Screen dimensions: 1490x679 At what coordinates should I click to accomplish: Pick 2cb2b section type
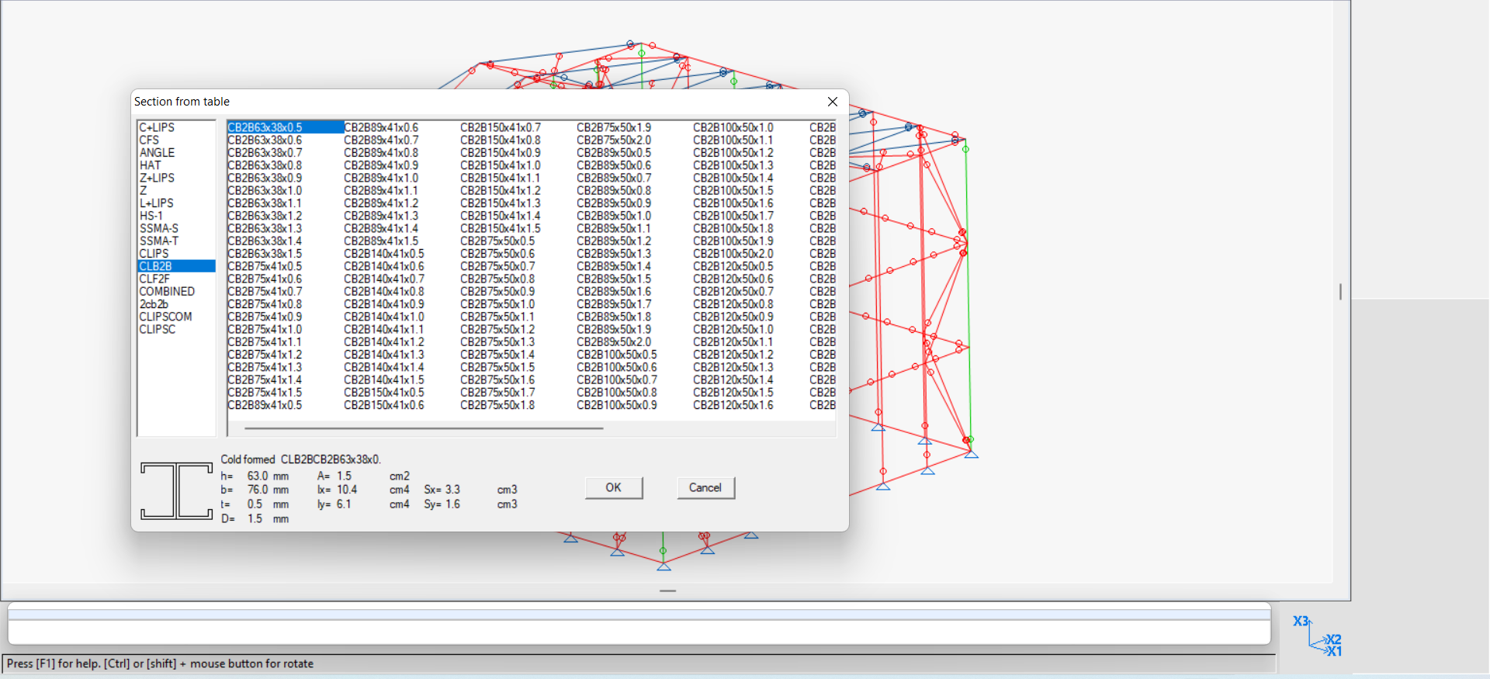coord(154,304)
